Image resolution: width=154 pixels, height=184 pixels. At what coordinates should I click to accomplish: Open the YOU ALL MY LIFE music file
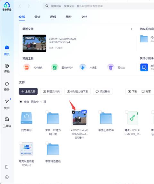[133, 118]
